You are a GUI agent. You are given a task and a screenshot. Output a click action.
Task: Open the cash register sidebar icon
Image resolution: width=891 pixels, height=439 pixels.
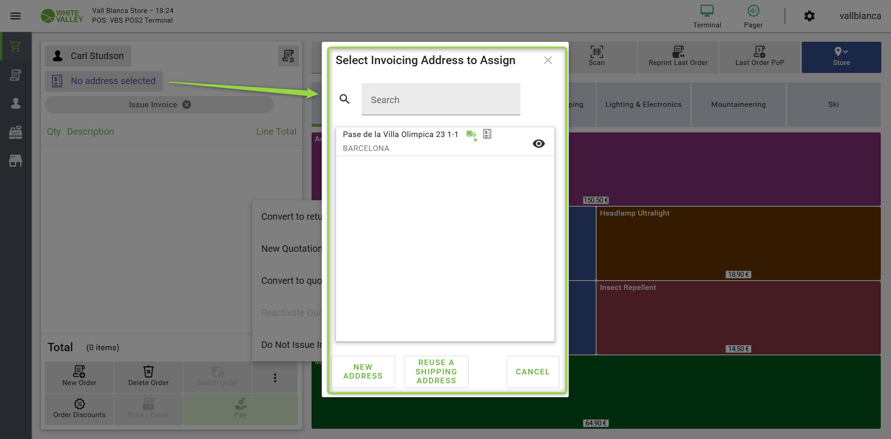click(15, 132)
